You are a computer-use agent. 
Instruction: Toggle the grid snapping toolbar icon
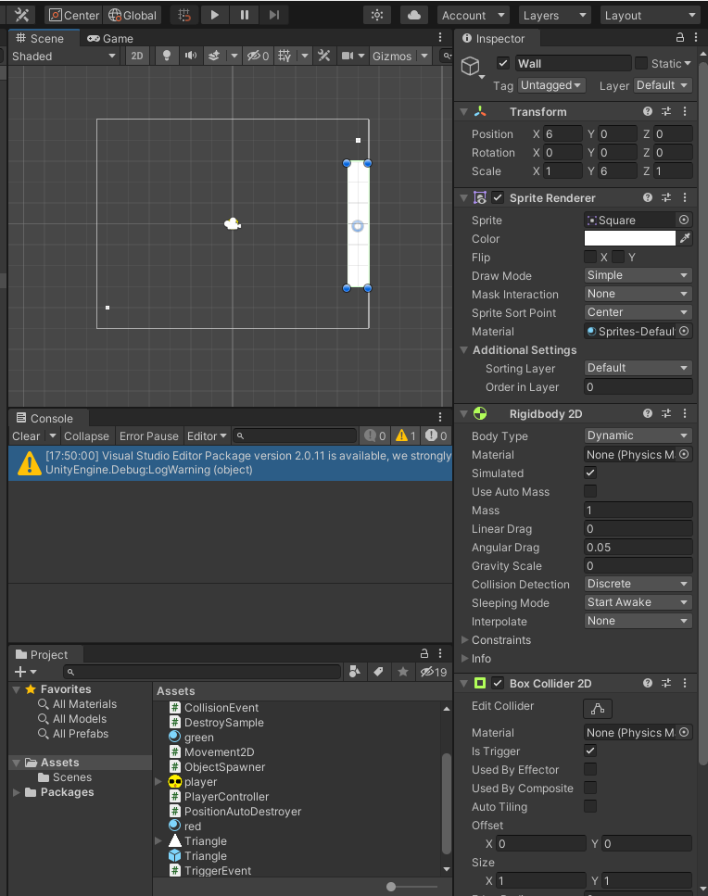click(184, 15)
